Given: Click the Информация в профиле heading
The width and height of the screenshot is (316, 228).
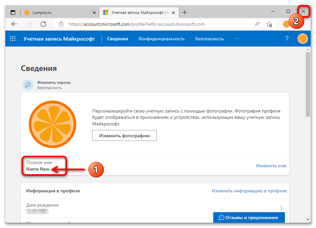Looking at the screenshot, I should (53, 191).
